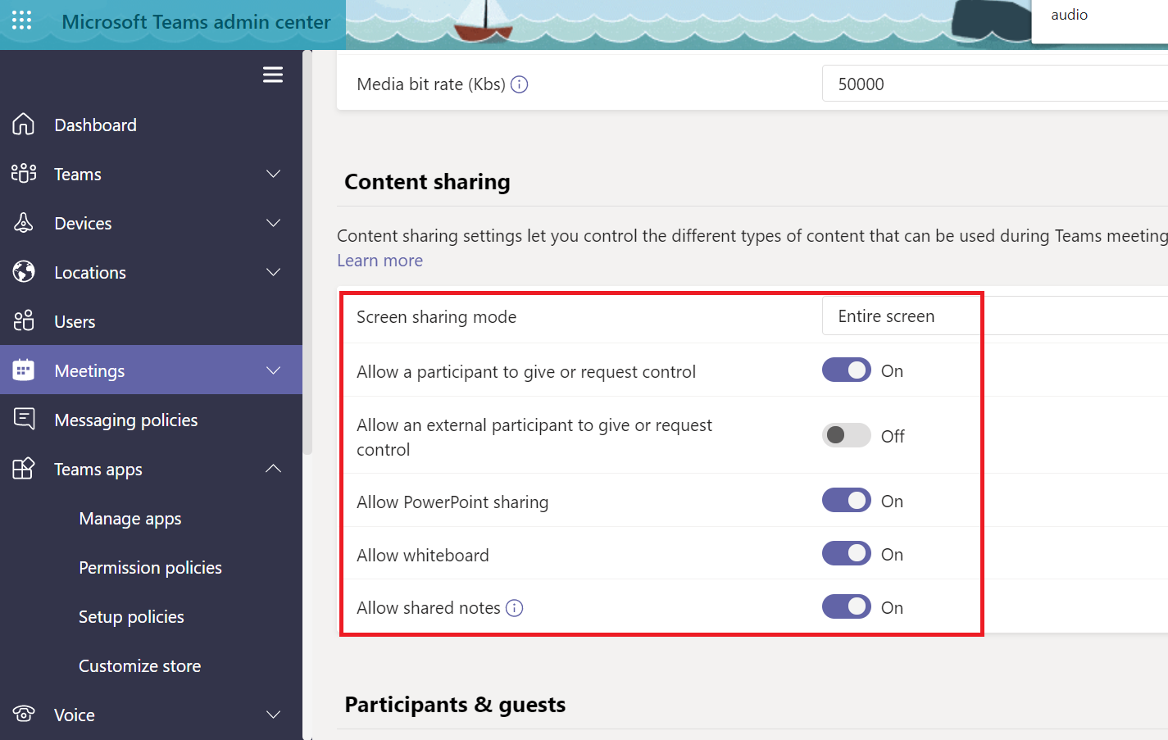Image resolution: width=1168 pixels, height=740 pixels.
Task: Follow the Learn more link
Action: pyautogui.click(x=380, y=261)
